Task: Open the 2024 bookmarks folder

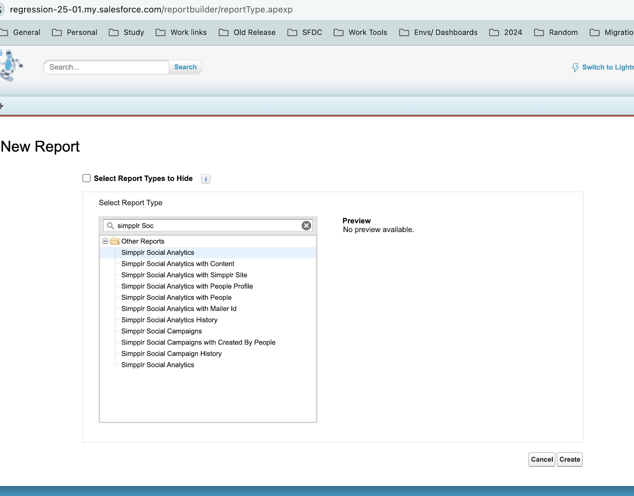Action: coord(506,32)
